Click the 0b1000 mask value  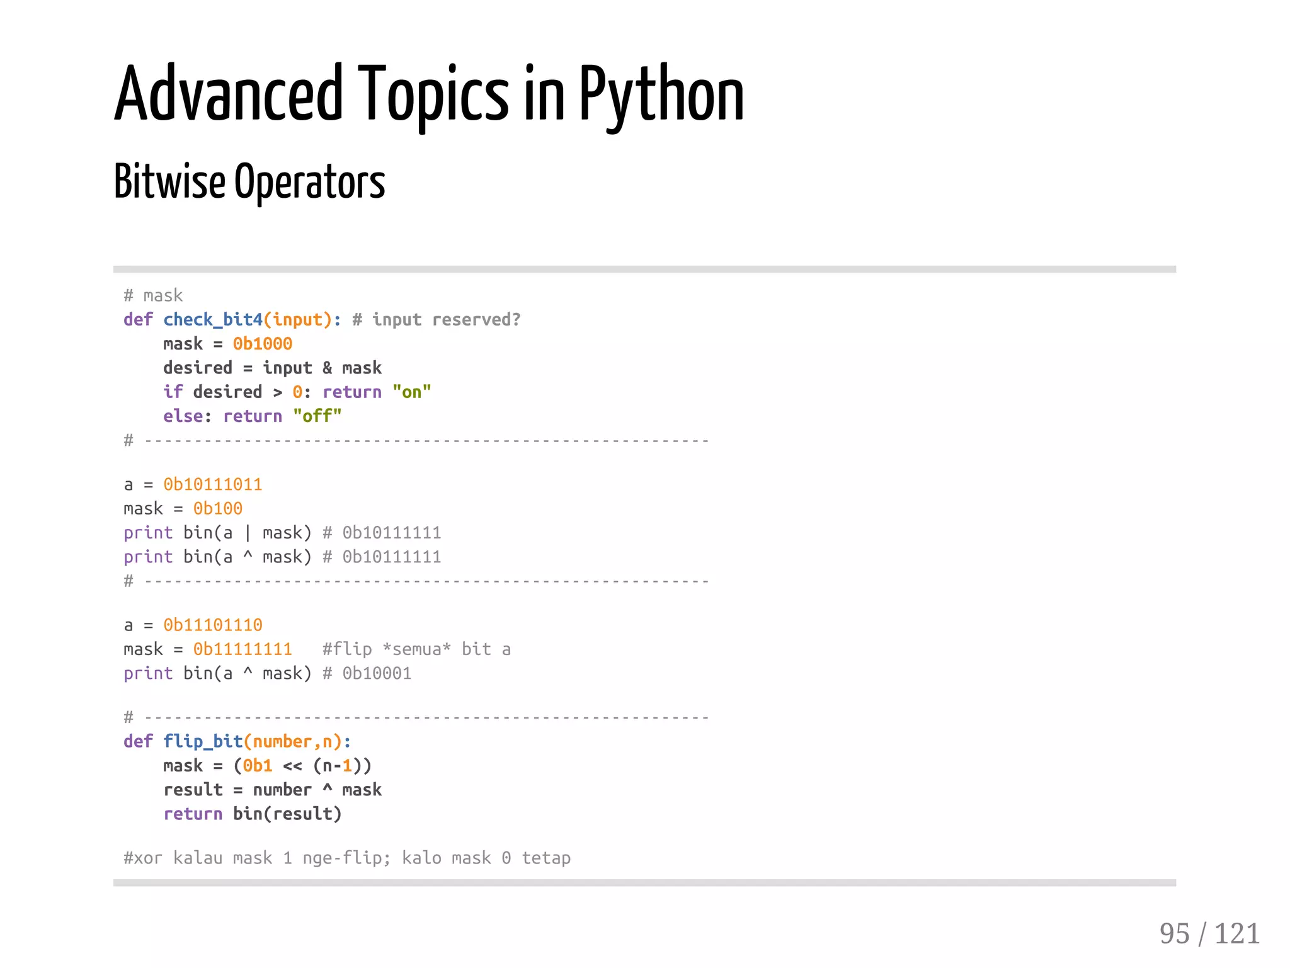pyautogui.click(x=262, y=344)
